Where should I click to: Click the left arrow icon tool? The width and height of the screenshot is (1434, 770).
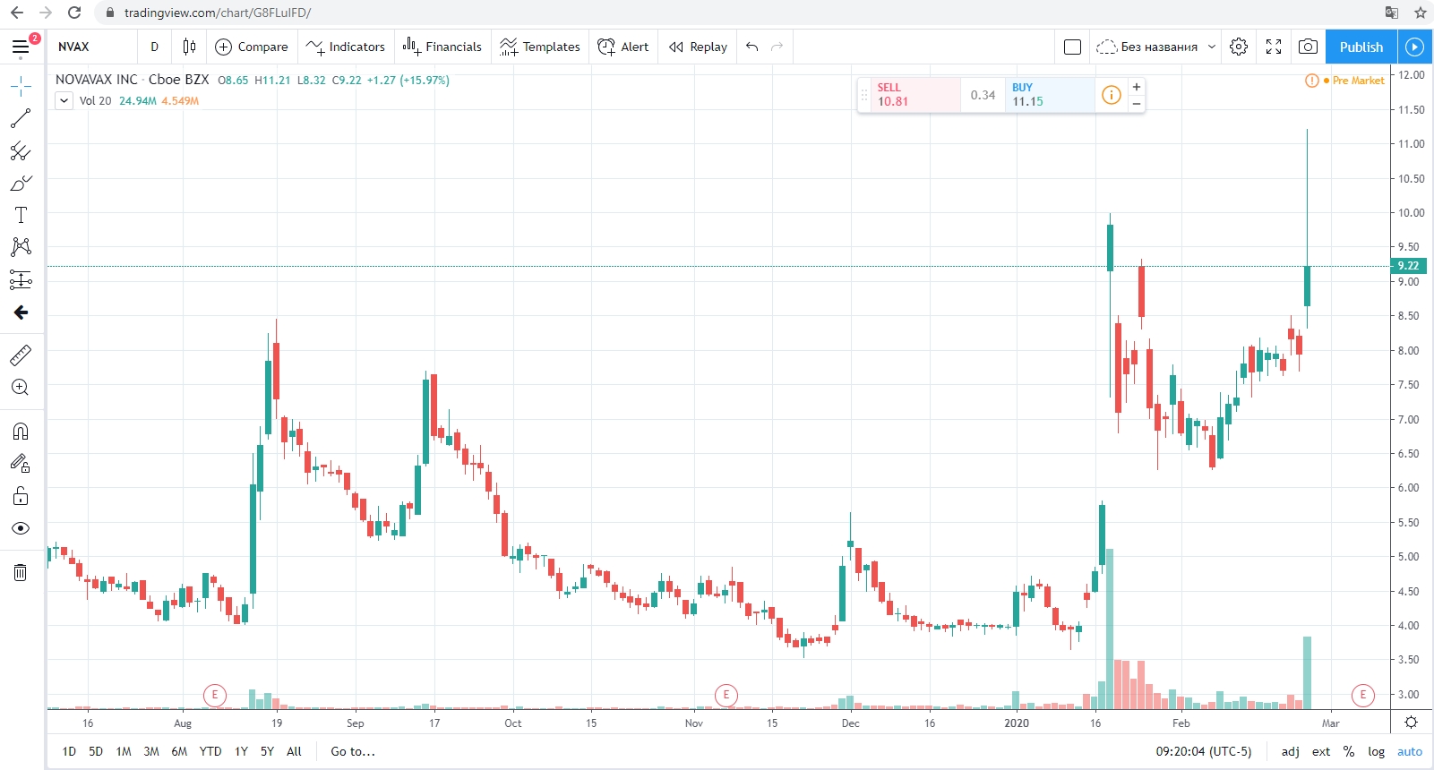click(21, 312)
